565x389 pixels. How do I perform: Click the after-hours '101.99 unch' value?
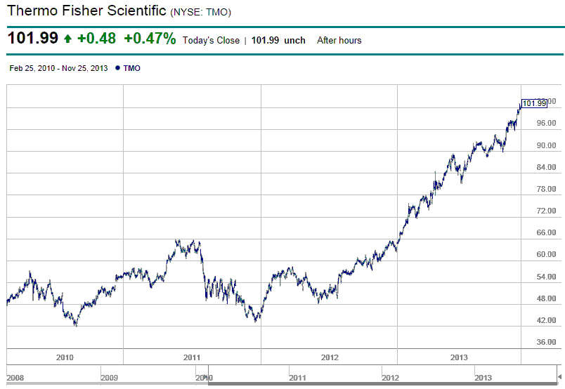(278, 40)
